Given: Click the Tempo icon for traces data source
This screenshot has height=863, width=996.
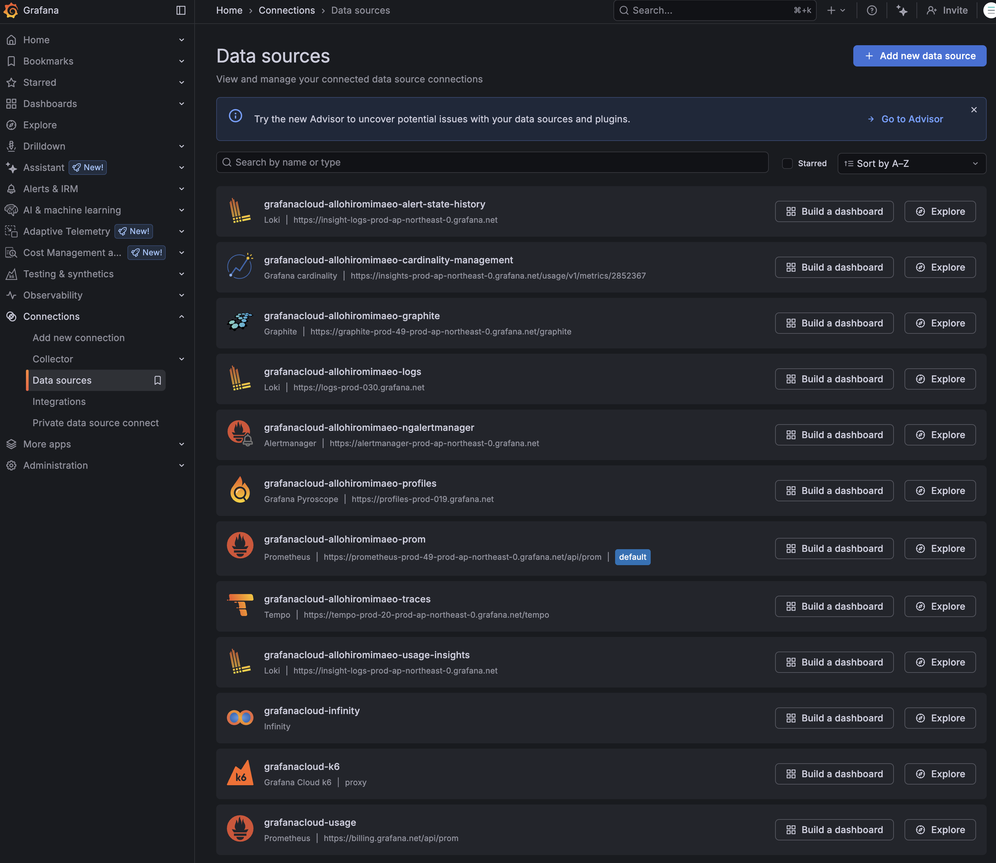Looking at the screenshot, I should click(240, 605).
